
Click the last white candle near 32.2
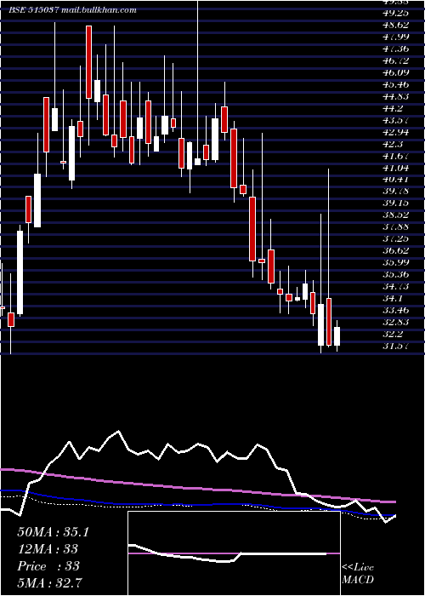(337, 336)
